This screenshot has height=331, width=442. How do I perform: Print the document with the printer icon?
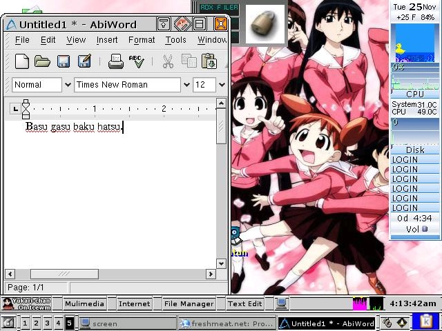tap(116, 61)
